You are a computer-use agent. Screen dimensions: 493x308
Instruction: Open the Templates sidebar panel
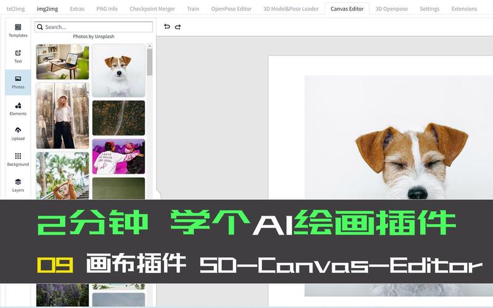(x=18, y=30)
